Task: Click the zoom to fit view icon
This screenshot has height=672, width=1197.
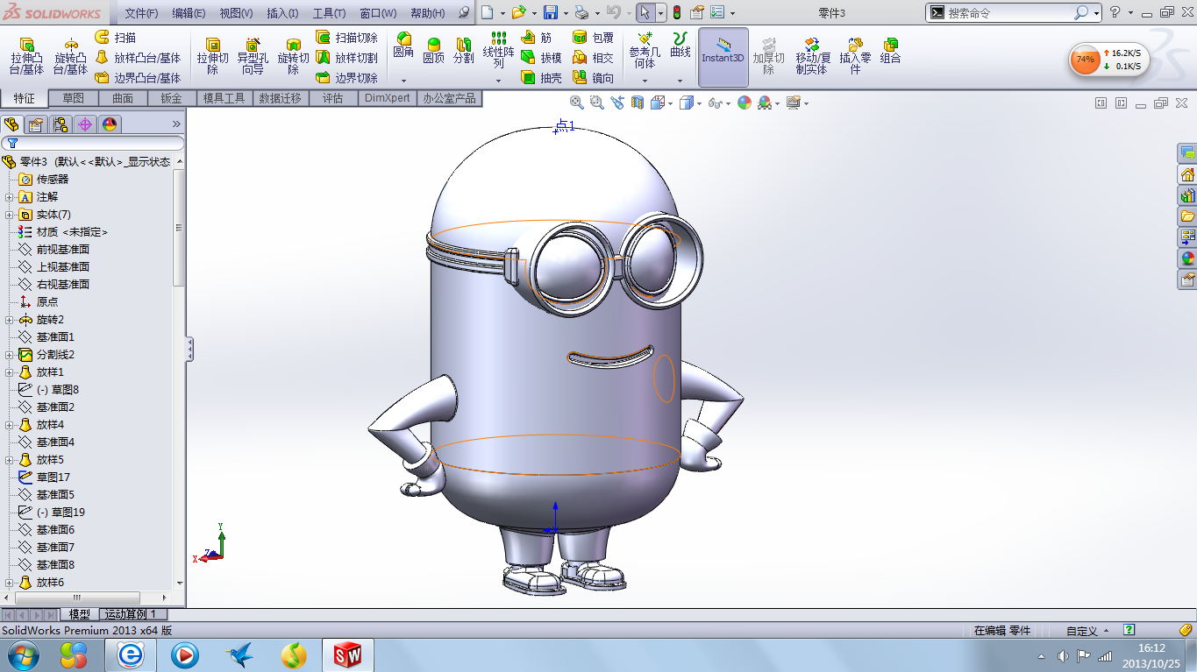Action: [577, 103]
